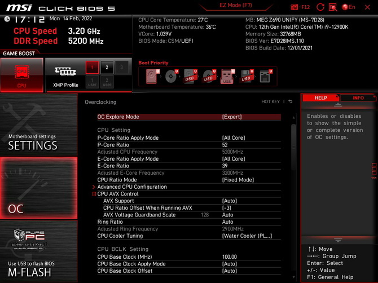This screenshot has height=283, width=378.
Task: Click the help panel bottom collapse handle
Action: coord(338,240)
